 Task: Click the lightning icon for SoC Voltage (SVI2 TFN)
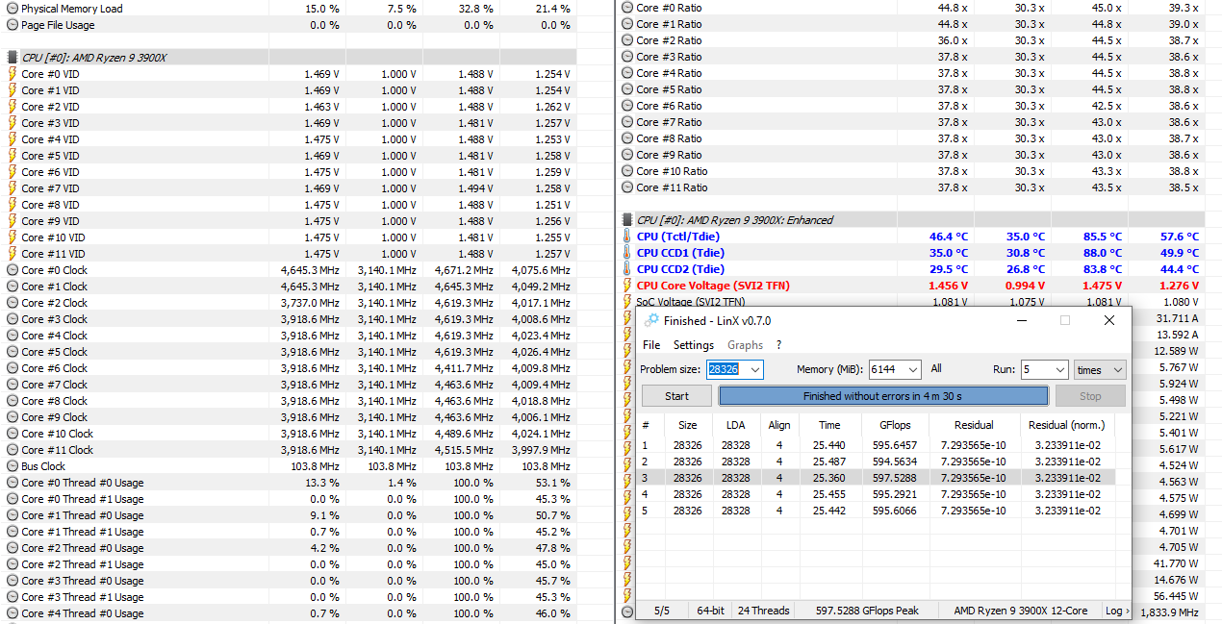tap(627, 302)
